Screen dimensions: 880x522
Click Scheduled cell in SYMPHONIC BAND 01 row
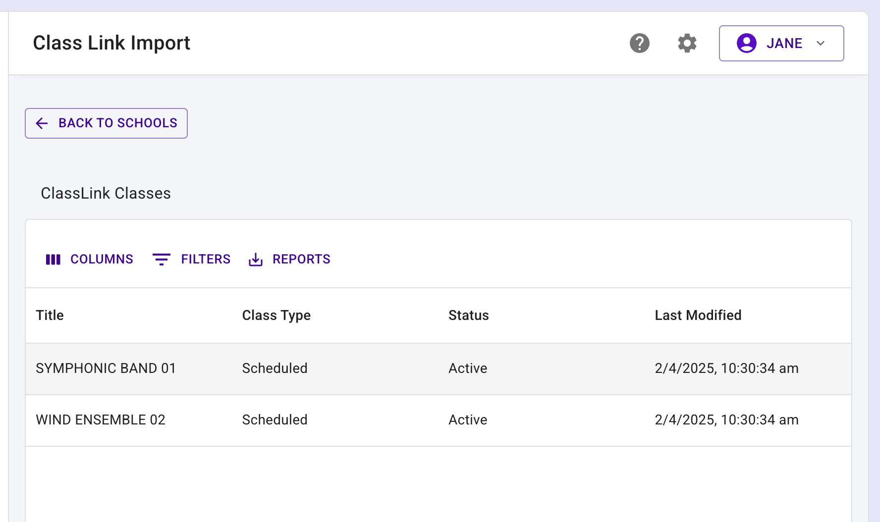click(x=275, y=368)
